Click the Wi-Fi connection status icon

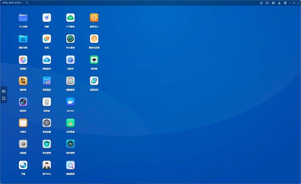[27, 3]
